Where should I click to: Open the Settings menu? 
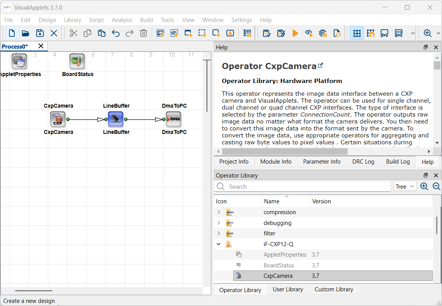point(241,20)
